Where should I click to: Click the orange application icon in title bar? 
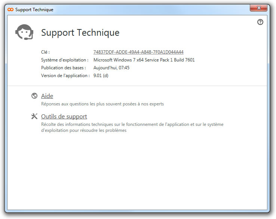10,9
